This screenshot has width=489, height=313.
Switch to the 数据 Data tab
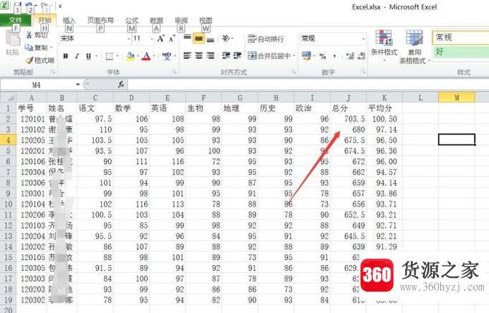click(x=156, y=21)
